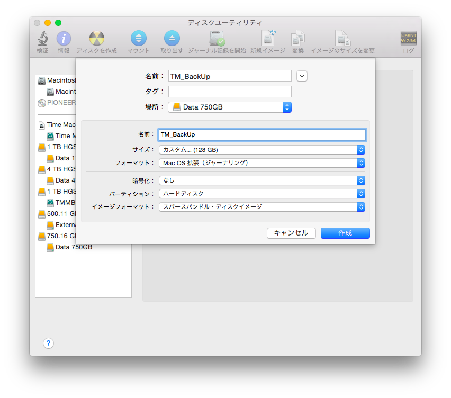Select the top Macintosh disk in sidebar
Screen dimensions: 451x398
pos(57,80)
